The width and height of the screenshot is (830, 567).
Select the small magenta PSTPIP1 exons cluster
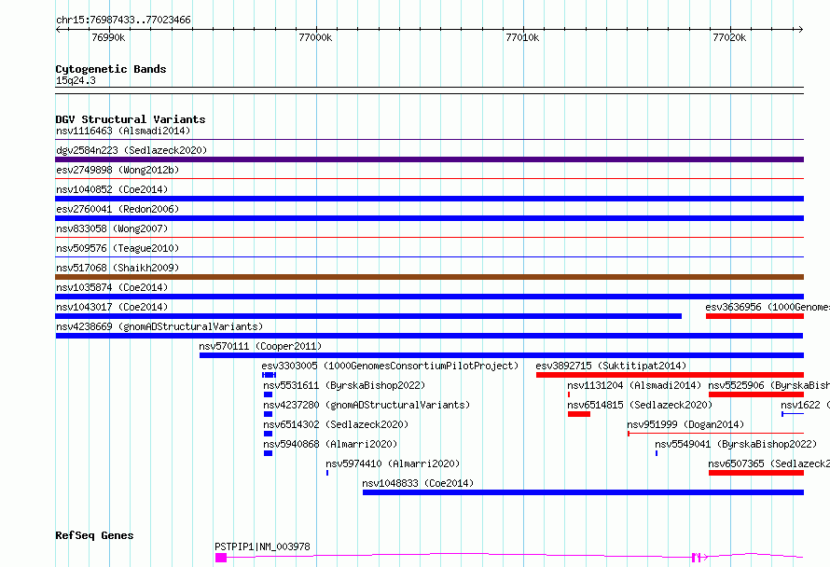coord(697,557)
